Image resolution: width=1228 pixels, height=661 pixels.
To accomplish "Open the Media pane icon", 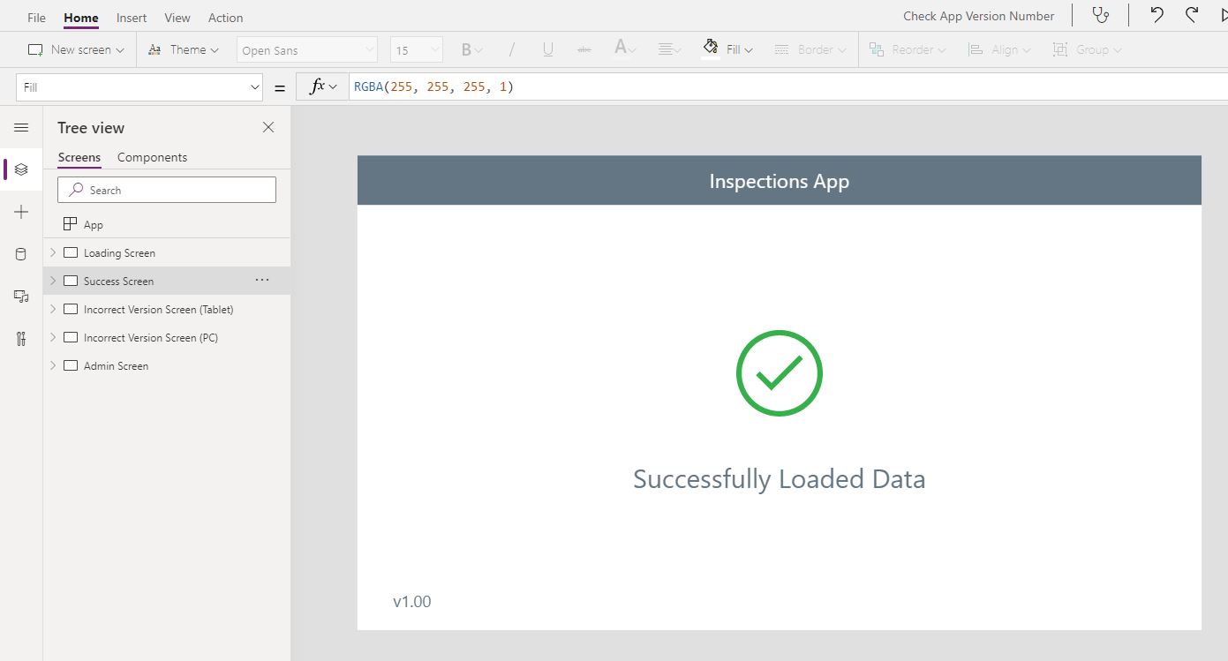I will 21,297.
